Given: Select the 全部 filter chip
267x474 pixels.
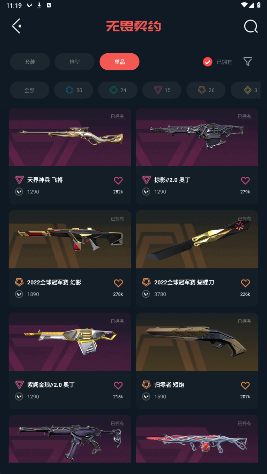Looking at the screenshot, I should pyautogui.click(x=29, y=90).
